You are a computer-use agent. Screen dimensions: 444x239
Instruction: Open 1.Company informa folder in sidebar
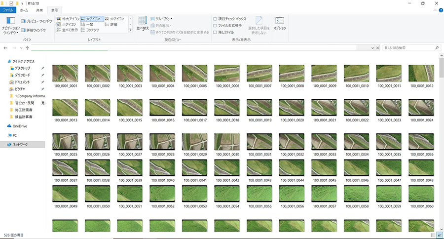pos(27,96)
